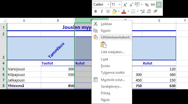Toggle italic formatting
188x104 pixels.
pos(102,11)
